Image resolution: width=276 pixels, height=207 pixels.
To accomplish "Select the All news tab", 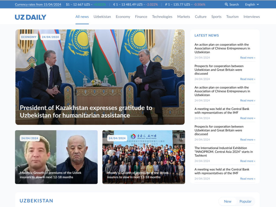I will pos(82,17).
